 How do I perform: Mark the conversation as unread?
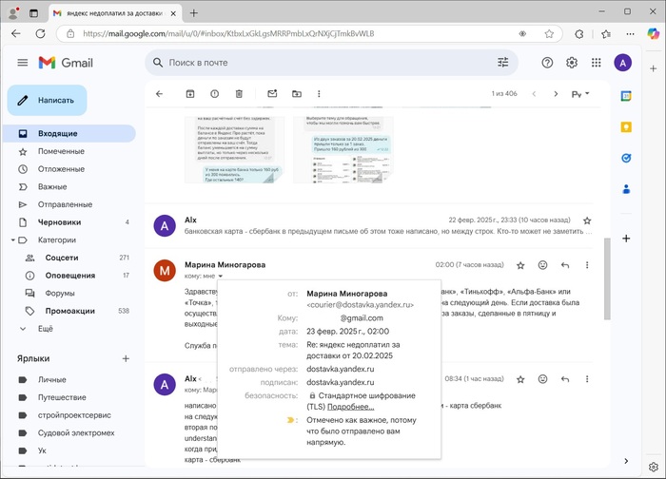coord(272,94)
